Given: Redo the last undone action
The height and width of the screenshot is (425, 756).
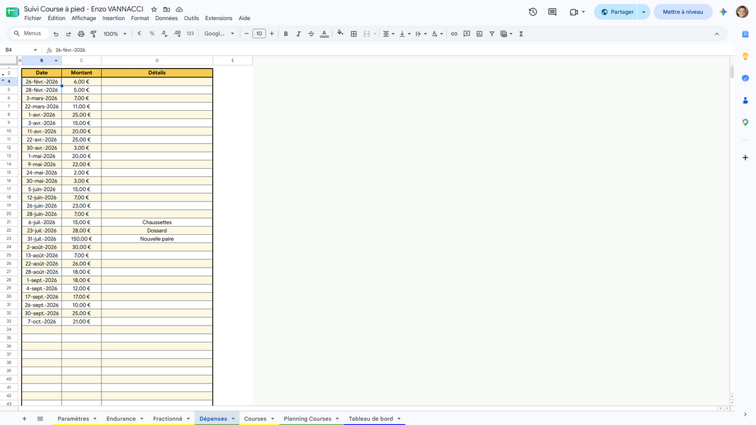Looking at the screenshot, I should pyautogui.click(x=68, y=34).
